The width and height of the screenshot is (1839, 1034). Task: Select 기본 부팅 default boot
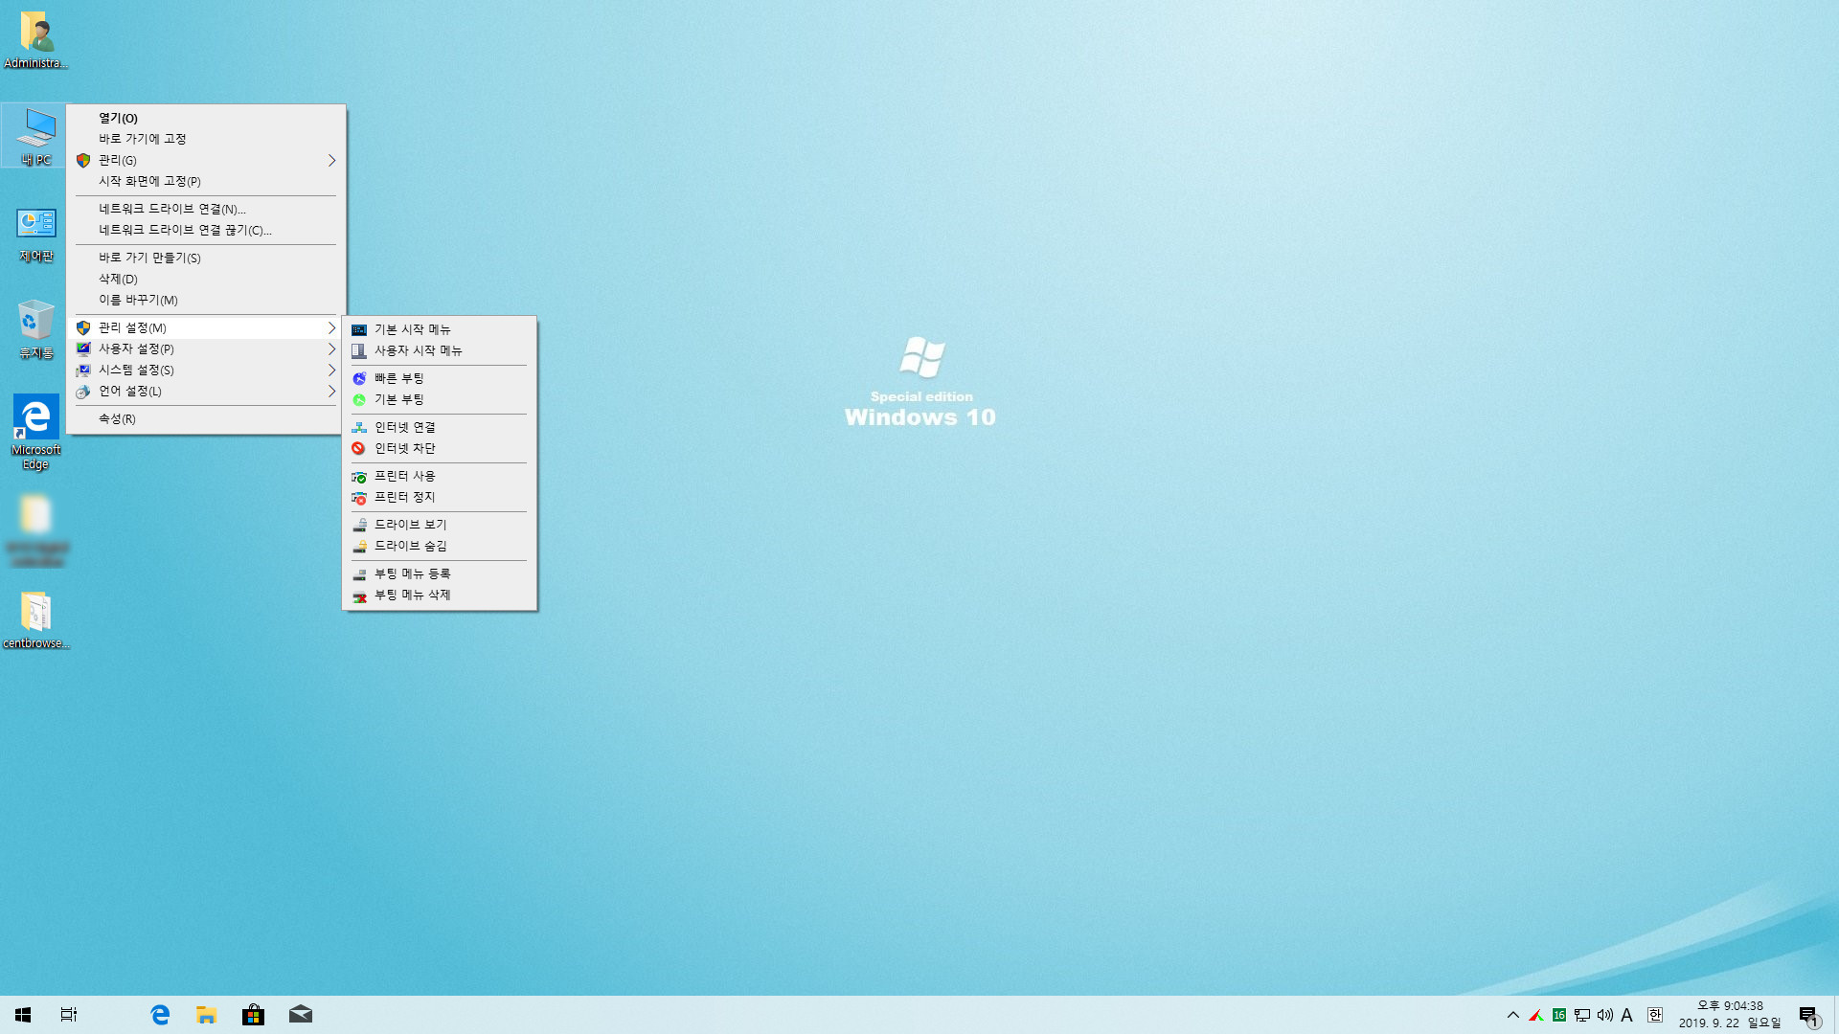[439, 399]
